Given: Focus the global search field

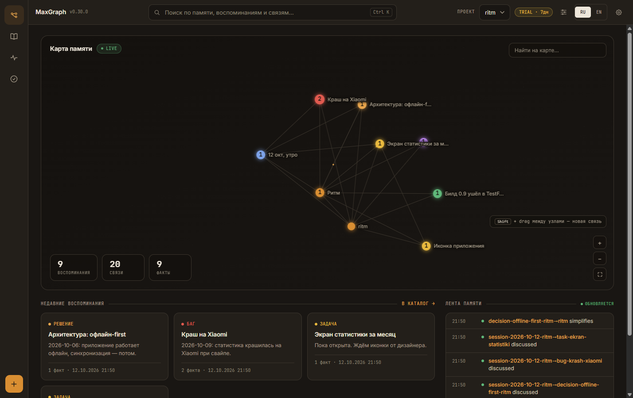Looking at the screenshot, I should pyautogui.click(x=273, y=12).
